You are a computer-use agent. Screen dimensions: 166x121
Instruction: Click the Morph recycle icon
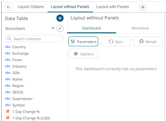(142, 41)
